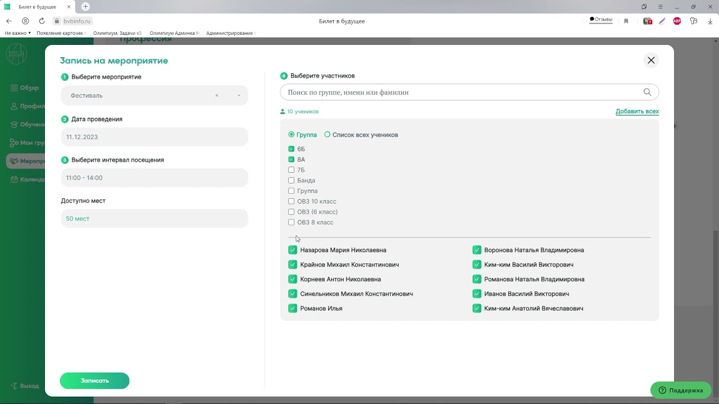This screenshot has width=719, height=404.
Task: Open the red-badged extension icon
Action: click(x=648, y=21)
